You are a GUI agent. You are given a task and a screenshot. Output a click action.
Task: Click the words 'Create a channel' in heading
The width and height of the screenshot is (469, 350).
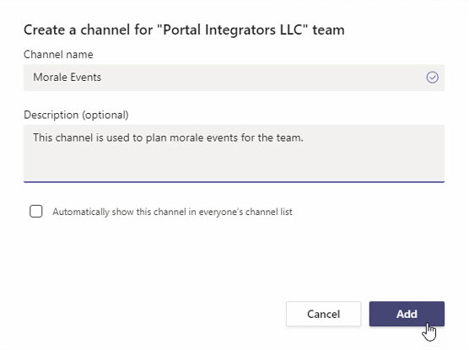pyautogui.click(x=77, y=30)
